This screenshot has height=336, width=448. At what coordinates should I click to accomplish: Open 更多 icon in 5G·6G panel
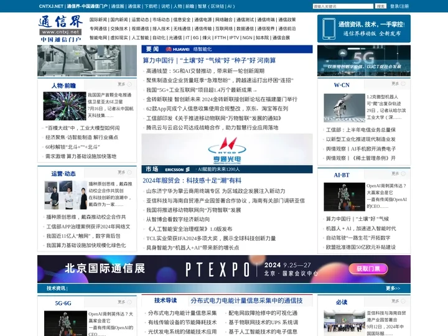tap(129, 302)
